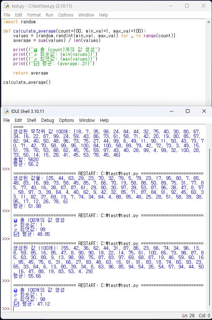212x320 pixels.
Task: Open the Run menu in the editor
Action: (x=49, y=15)
